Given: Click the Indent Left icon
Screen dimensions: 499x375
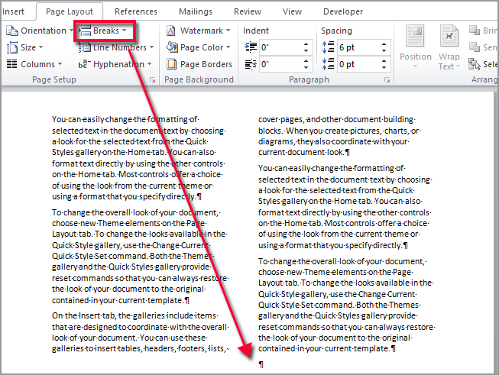Looking at the screenshot, I should (251, 47).
